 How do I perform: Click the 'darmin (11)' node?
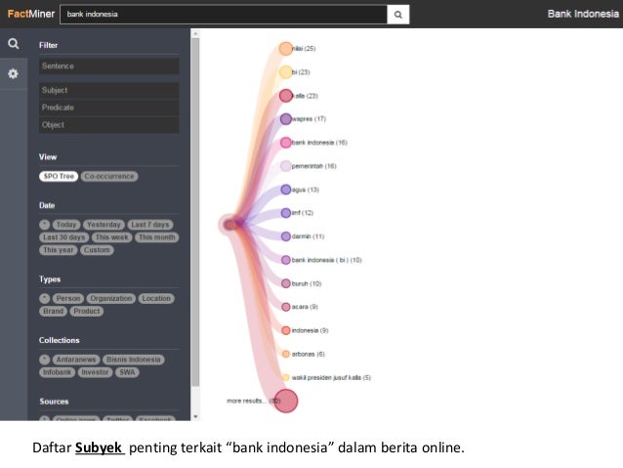286,236
